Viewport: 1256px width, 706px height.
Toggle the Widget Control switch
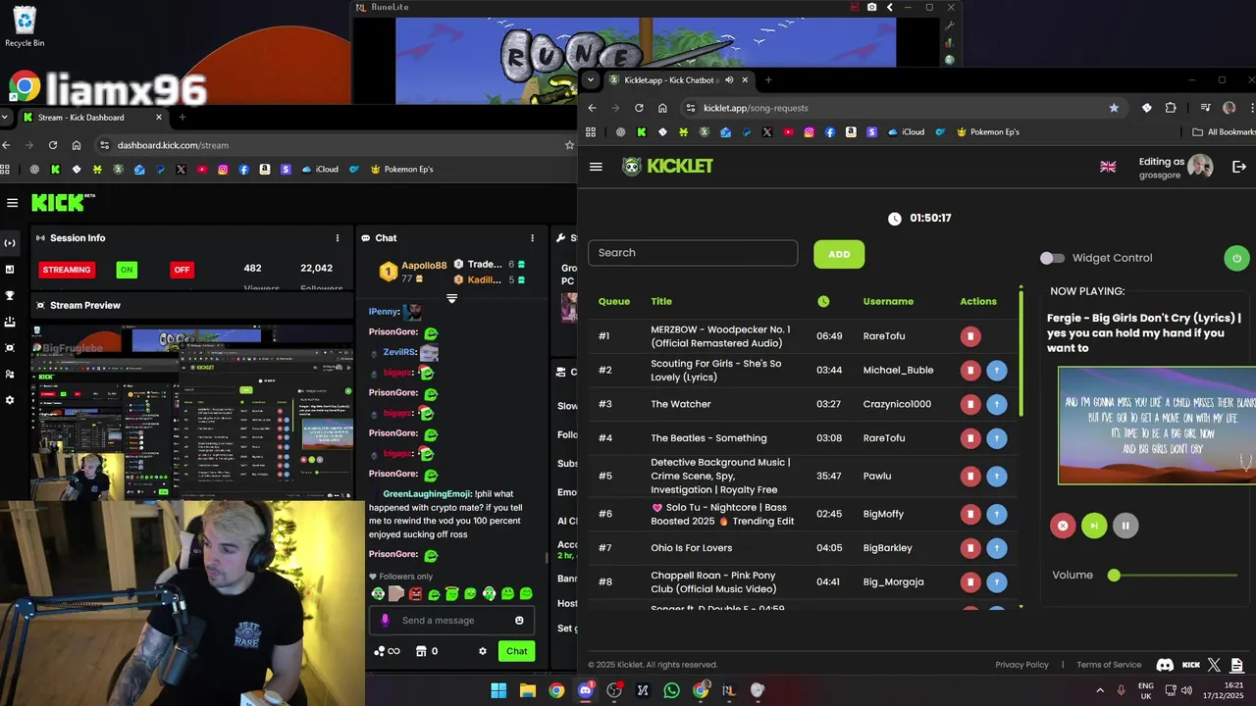pyautogui.click(x=1052, y=258)
